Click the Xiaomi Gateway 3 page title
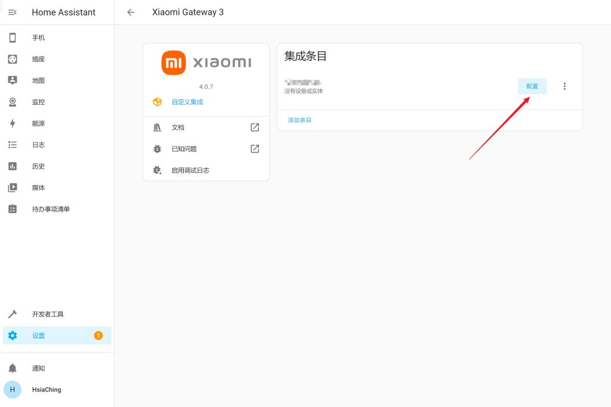611x407 pixels. point(188,12)
